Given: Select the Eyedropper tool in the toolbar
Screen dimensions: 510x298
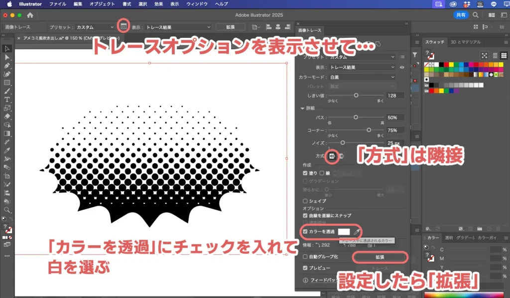Looking at the screenshot, I should (7, 150).
